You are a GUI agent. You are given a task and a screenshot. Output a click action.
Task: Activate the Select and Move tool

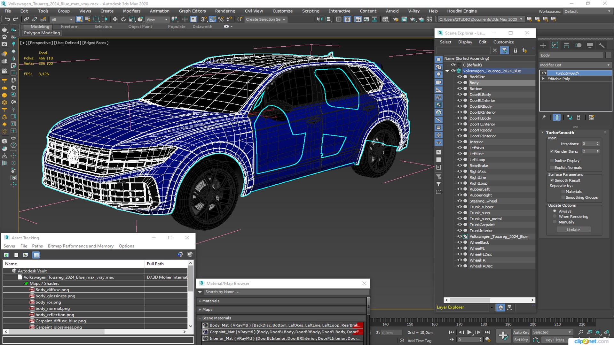click(115, 19)
